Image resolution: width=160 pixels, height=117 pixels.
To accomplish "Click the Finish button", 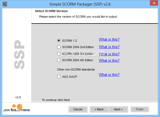I will point(140,109).
